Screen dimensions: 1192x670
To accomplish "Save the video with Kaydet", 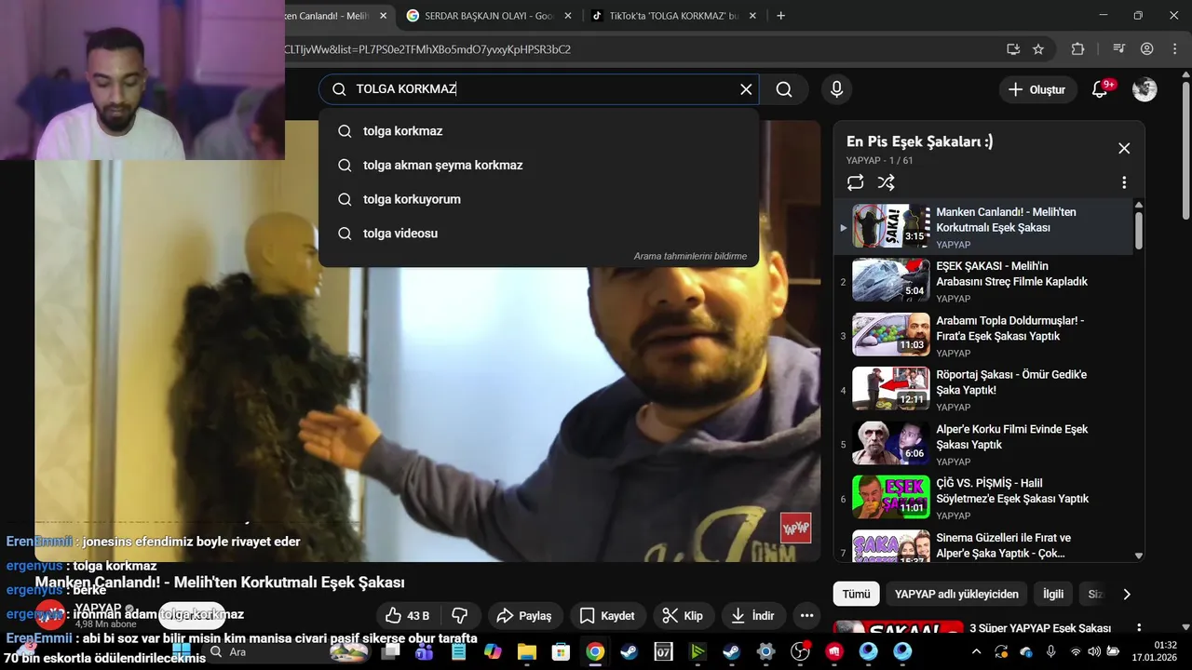I will tap(607, 615).
